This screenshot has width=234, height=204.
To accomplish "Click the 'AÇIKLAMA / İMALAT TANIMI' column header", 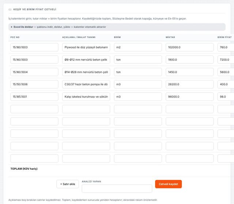I will point(79,37).
